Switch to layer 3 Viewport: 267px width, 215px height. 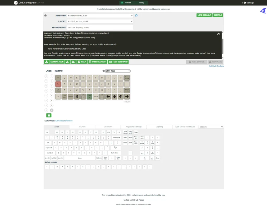[52, 96]
